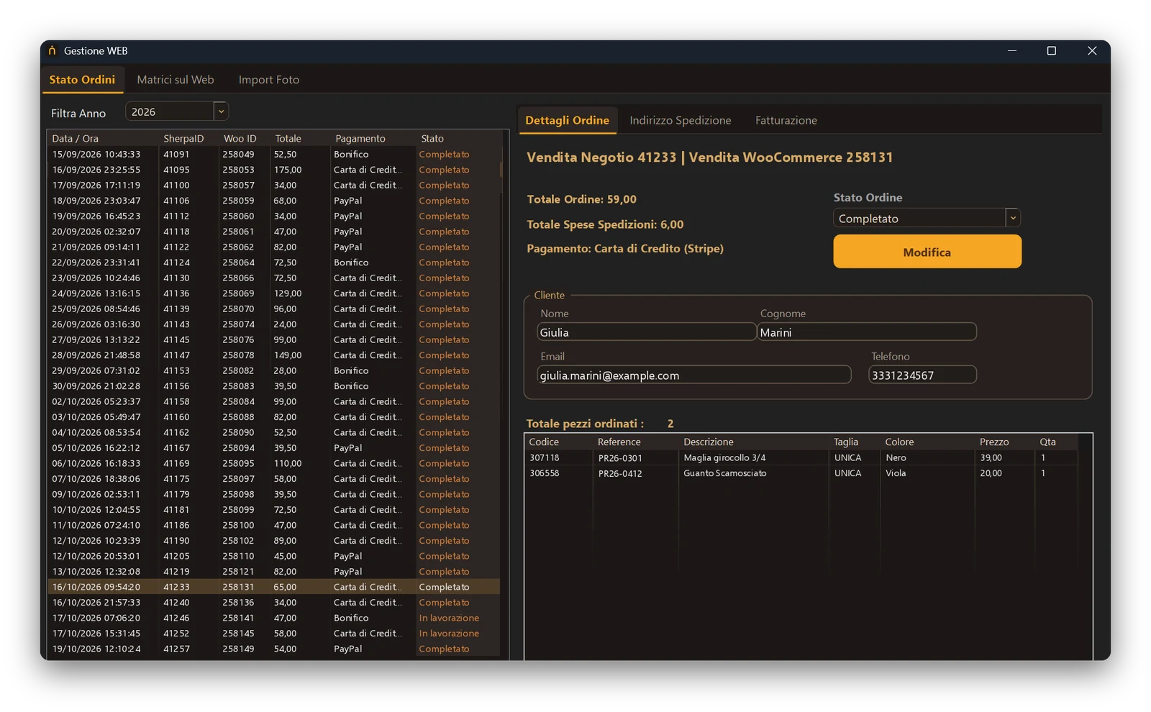Expand the Stato Ordine dropdown arrow
Image resolution: width=1151 pixels, height=712 pixels.
point(1013,218)
